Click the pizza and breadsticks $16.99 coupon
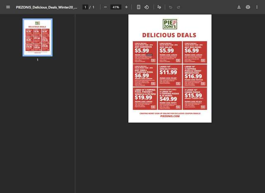The image size is (265, 193). tap(195, 75)
